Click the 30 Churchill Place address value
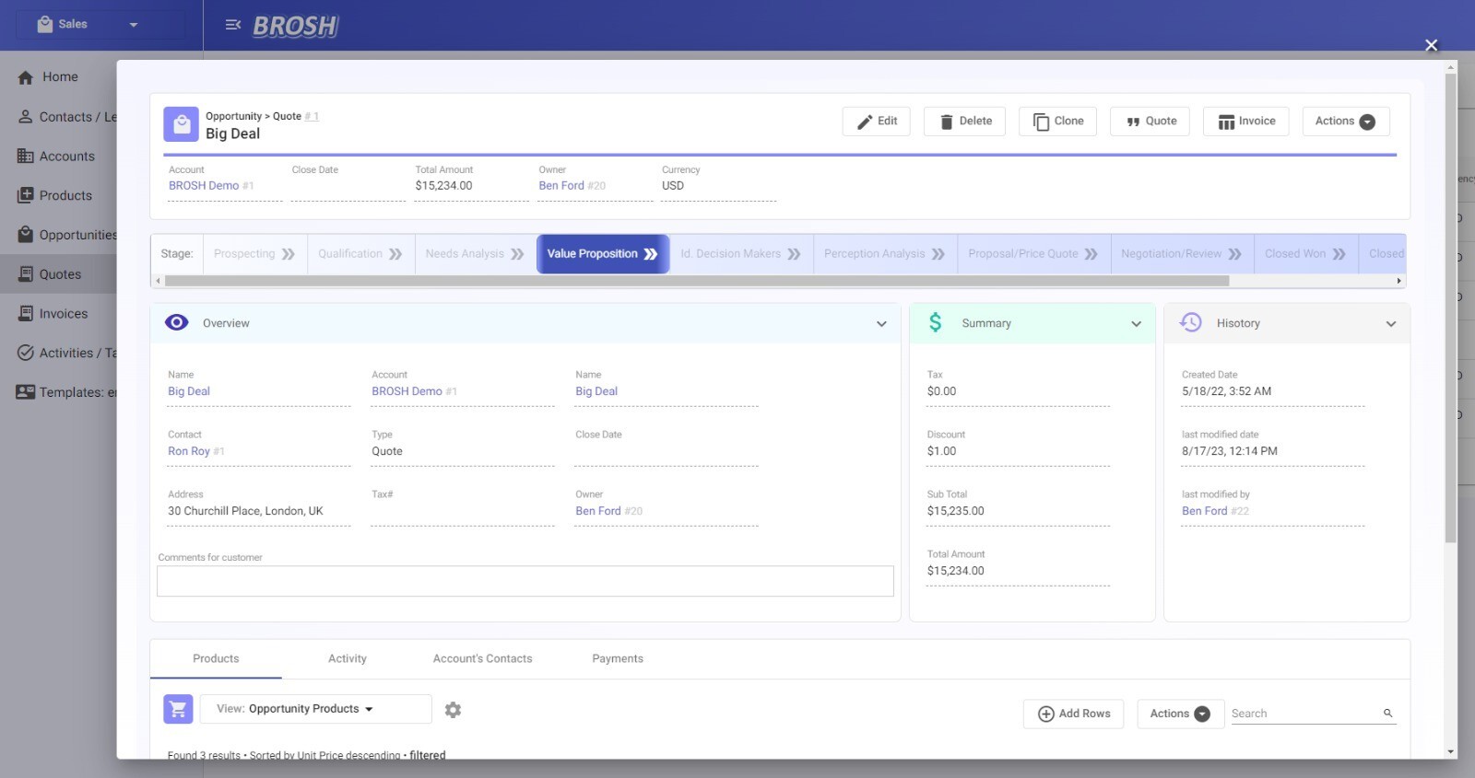The height and width of the screenshot is (778, 1475). (245, 511)
